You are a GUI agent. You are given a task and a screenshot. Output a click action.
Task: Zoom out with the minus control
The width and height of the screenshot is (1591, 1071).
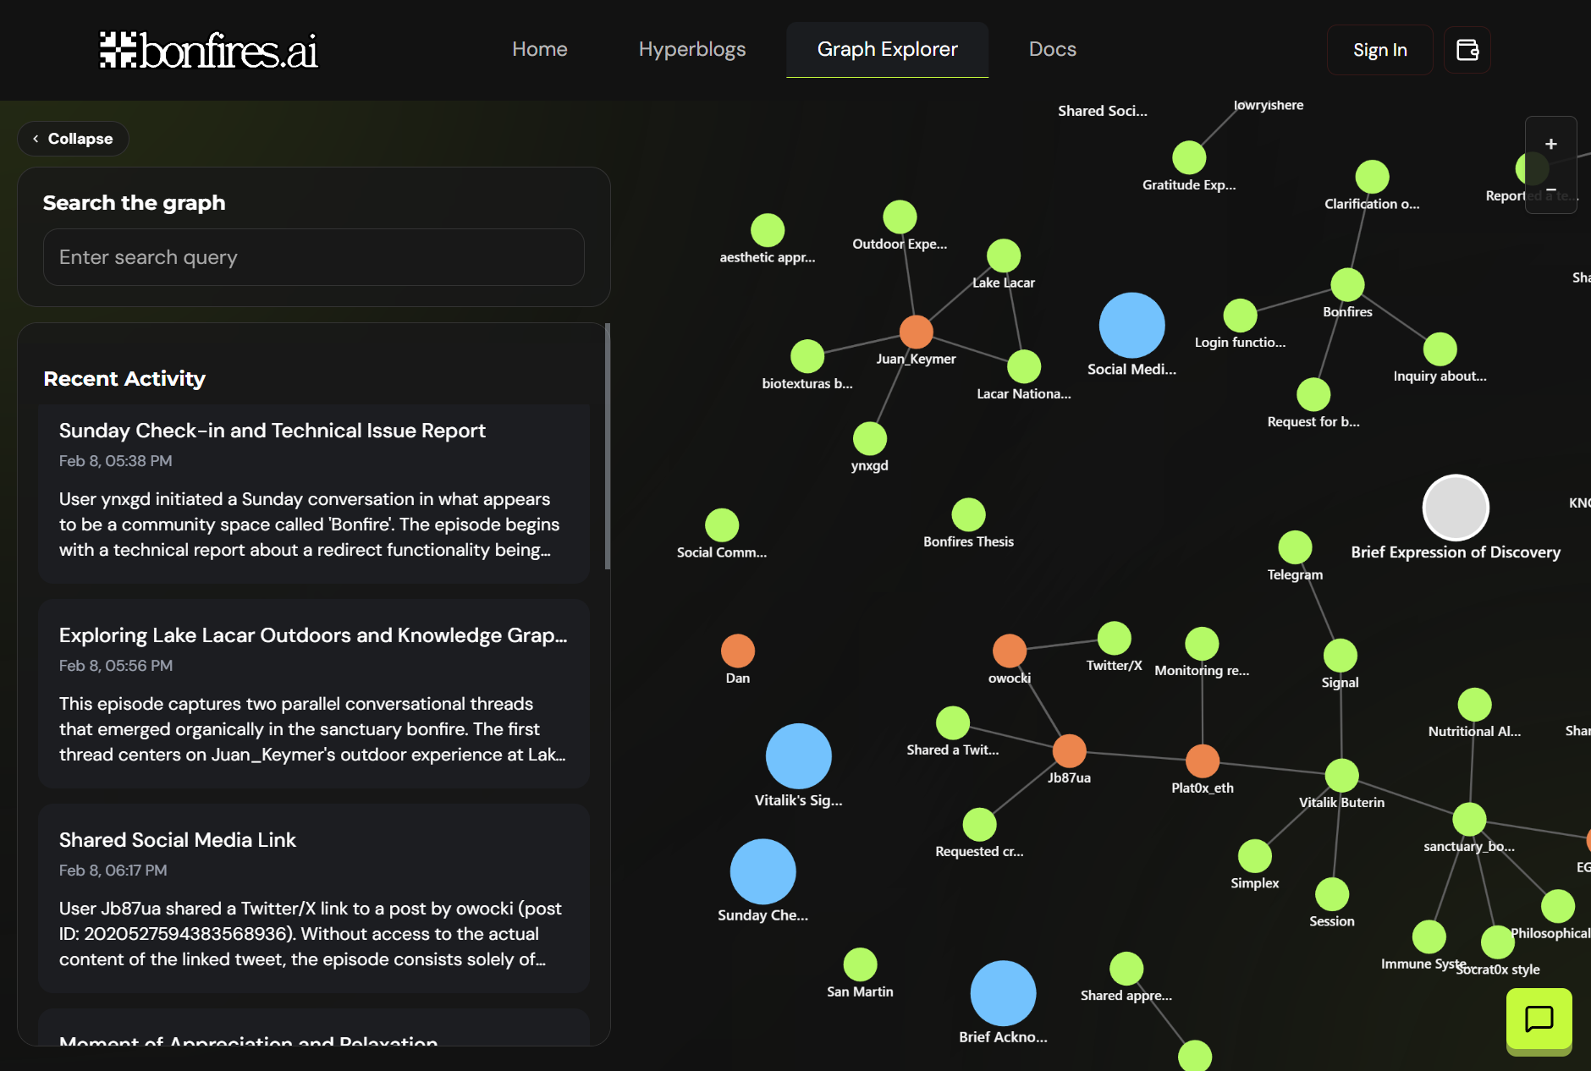1550,190
